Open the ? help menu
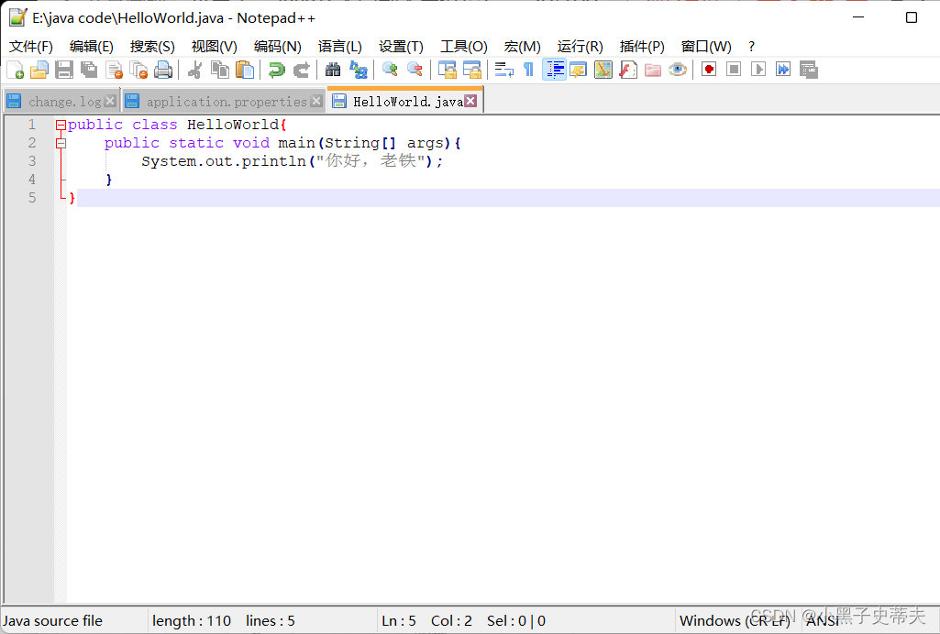 point(752,47)
